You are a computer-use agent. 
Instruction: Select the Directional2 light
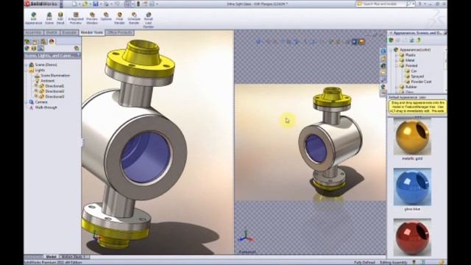click(x=54, y=91)
